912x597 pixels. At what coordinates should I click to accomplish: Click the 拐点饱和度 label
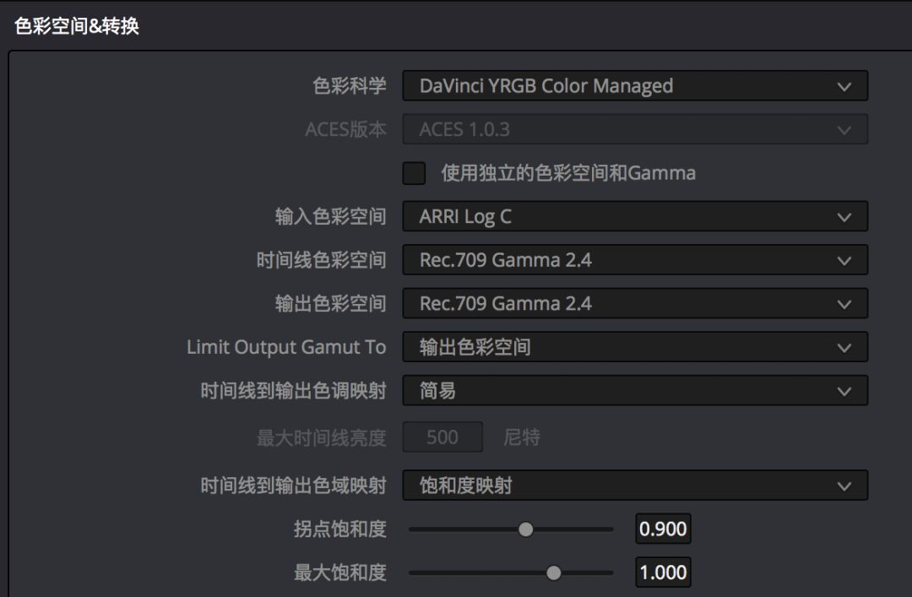(340, 529)
